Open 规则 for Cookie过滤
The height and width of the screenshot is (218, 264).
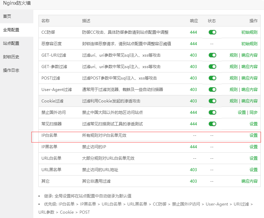point(233,101)
